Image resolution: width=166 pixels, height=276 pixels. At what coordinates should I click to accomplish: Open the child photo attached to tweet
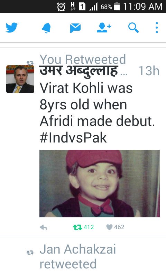click(100, 184)
